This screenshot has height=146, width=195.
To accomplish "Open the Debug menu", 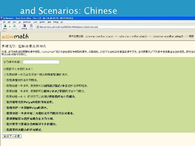I will (x=56, y=22).
